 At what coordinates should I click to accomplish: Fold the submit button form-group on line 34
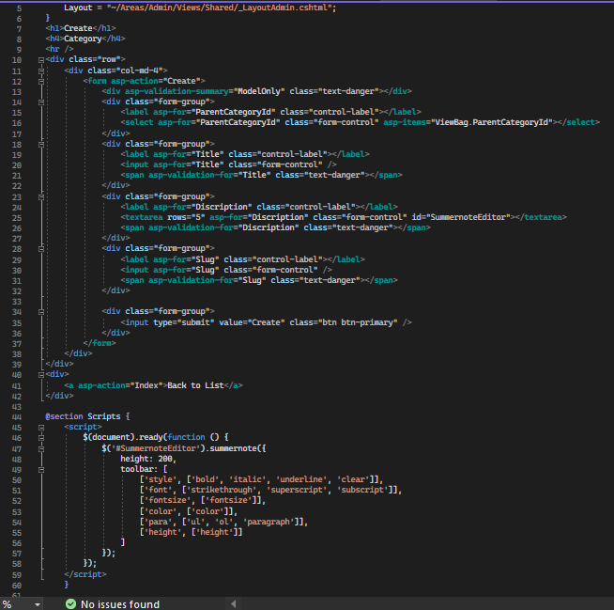point(39,311)
